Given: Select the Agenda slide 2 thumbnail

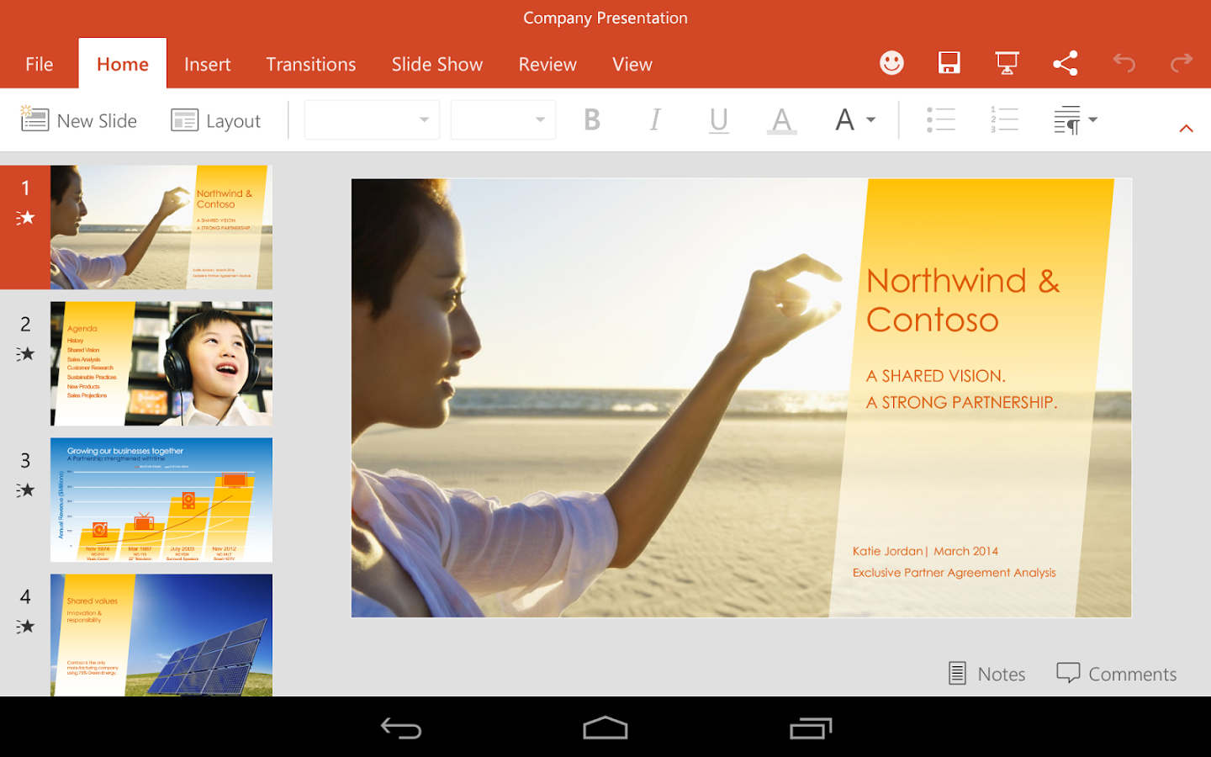Looking at the screenshot, I should (161, 363).
